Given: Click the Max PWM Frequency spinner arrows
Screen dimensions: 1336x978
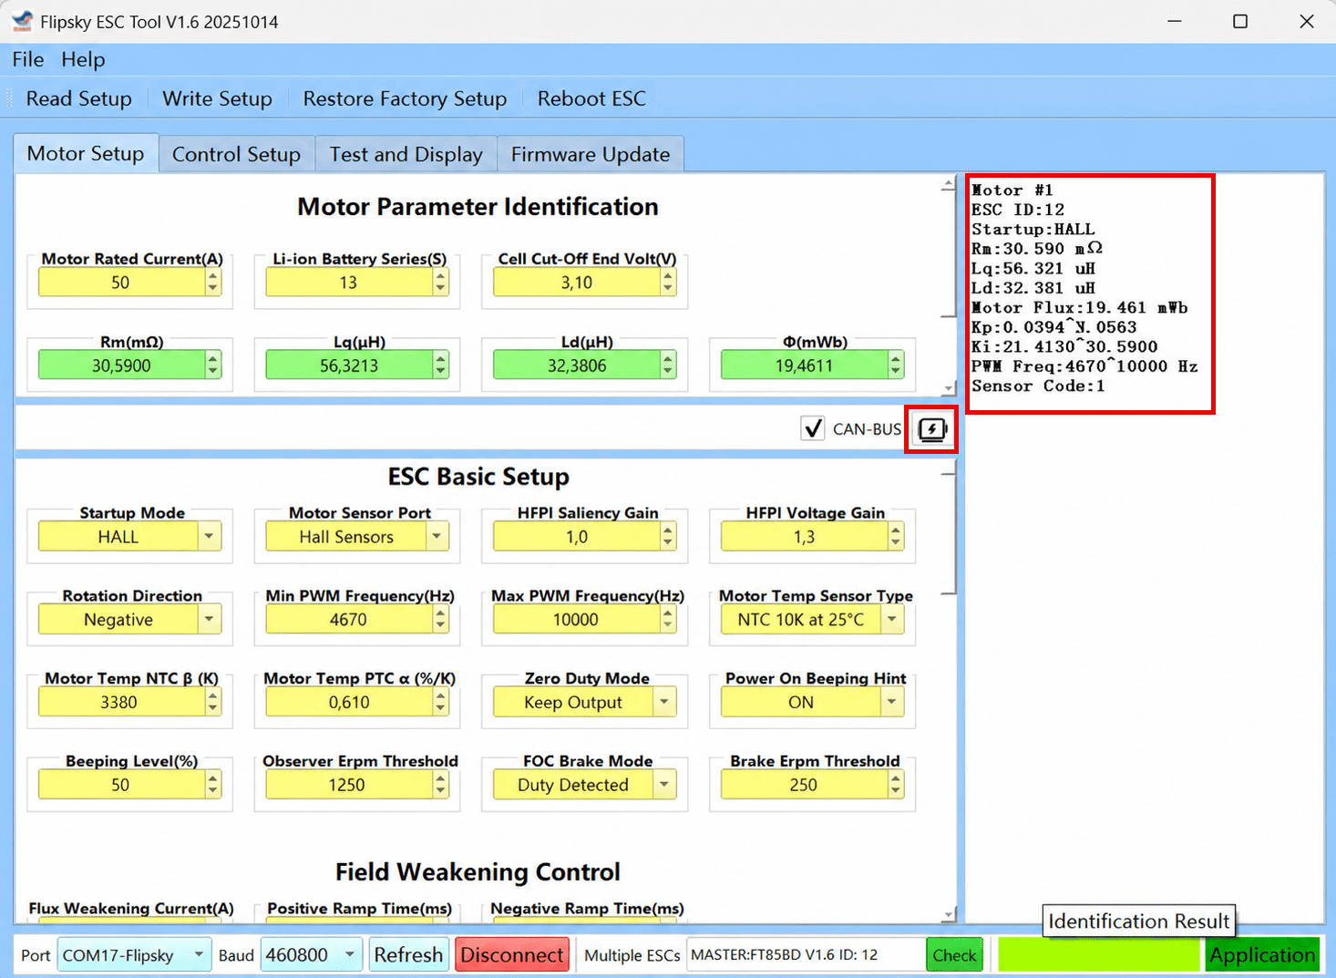Looking at the screenshot, I should pyautogui.click(x=669, y=620).
